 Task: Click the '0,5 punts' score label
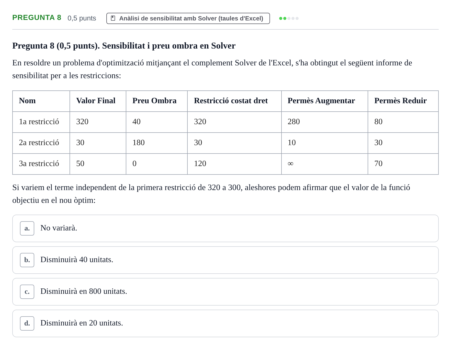coord(82,18)
